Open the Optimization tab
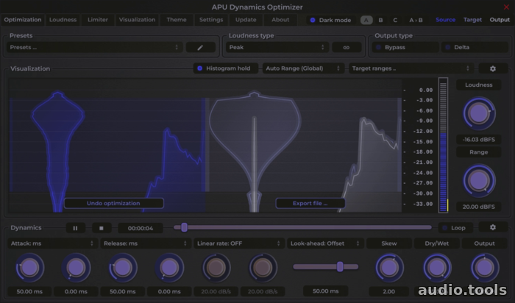This screenshot has height=303, width=515. [23, 20]
